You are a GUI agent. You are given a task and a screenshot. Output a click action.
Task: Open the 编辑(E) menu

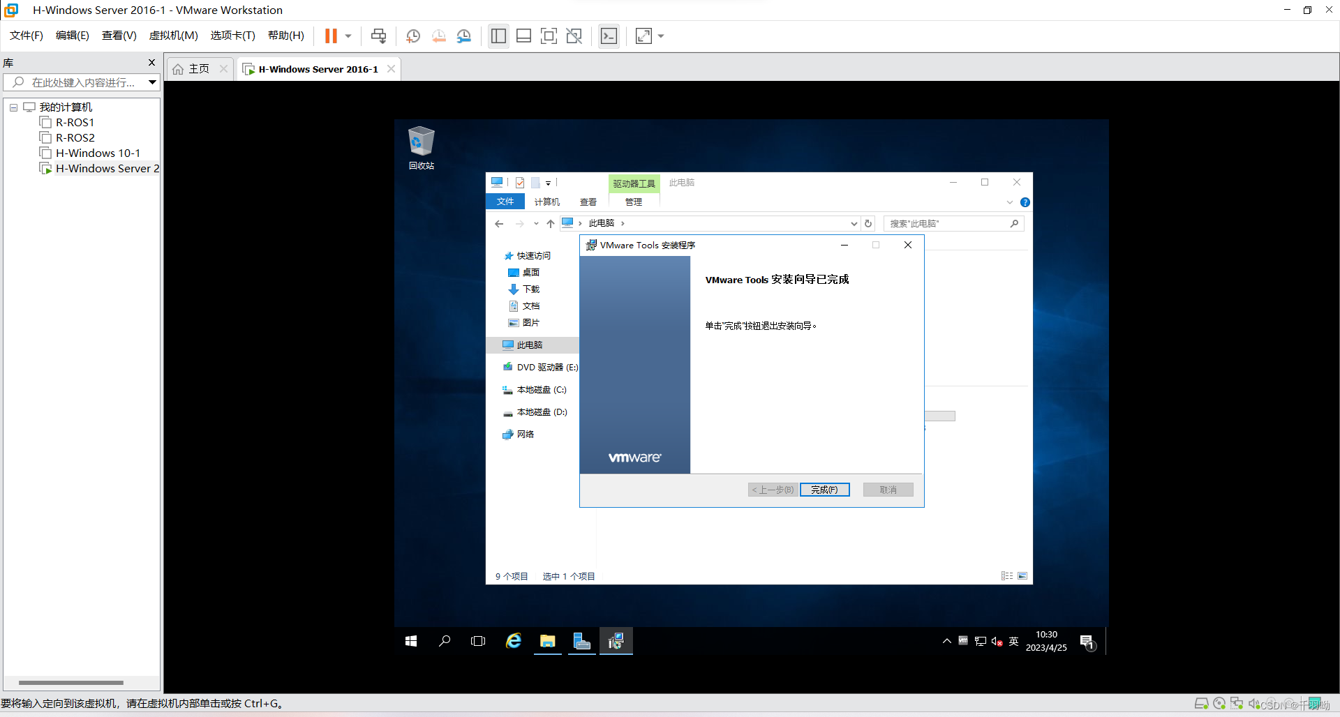point(73,36)
